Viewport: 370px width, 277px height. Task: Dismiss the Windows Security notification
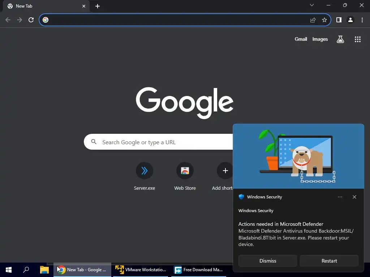(268, 261)
